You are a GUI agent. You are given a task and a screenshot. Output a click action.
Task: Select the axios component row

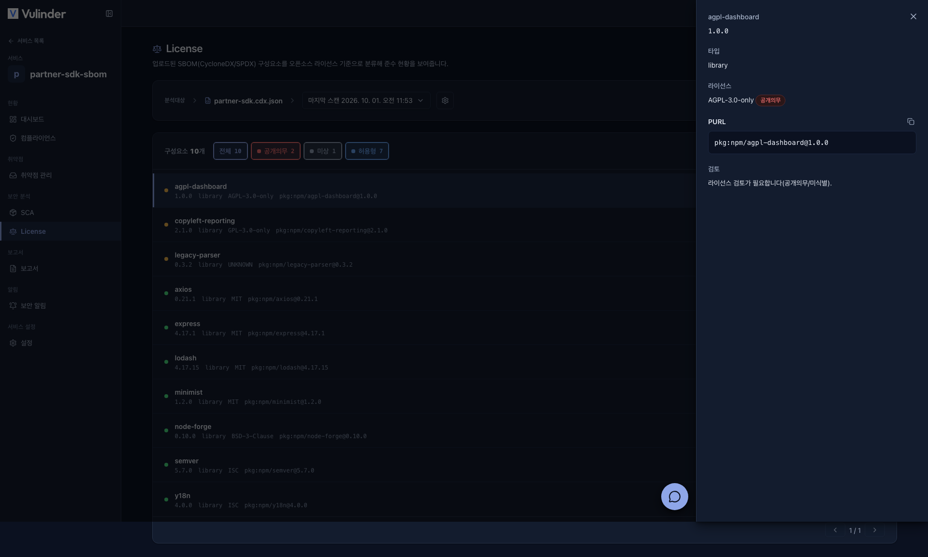click(424, 294)
